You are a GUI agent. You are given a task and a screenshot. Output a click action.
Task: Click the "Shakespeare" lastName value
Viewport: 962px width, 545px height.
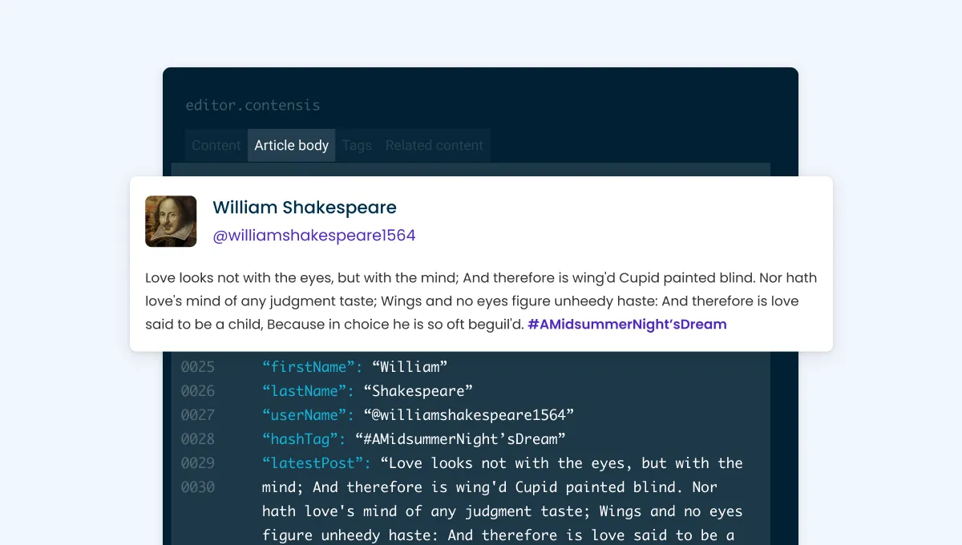(x=418, y=391)
